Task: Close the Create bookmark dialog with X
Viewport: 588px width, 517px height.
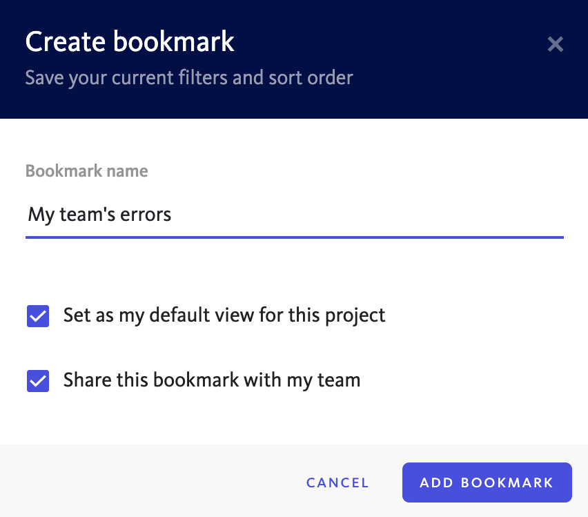Action: tap(555, 44)
